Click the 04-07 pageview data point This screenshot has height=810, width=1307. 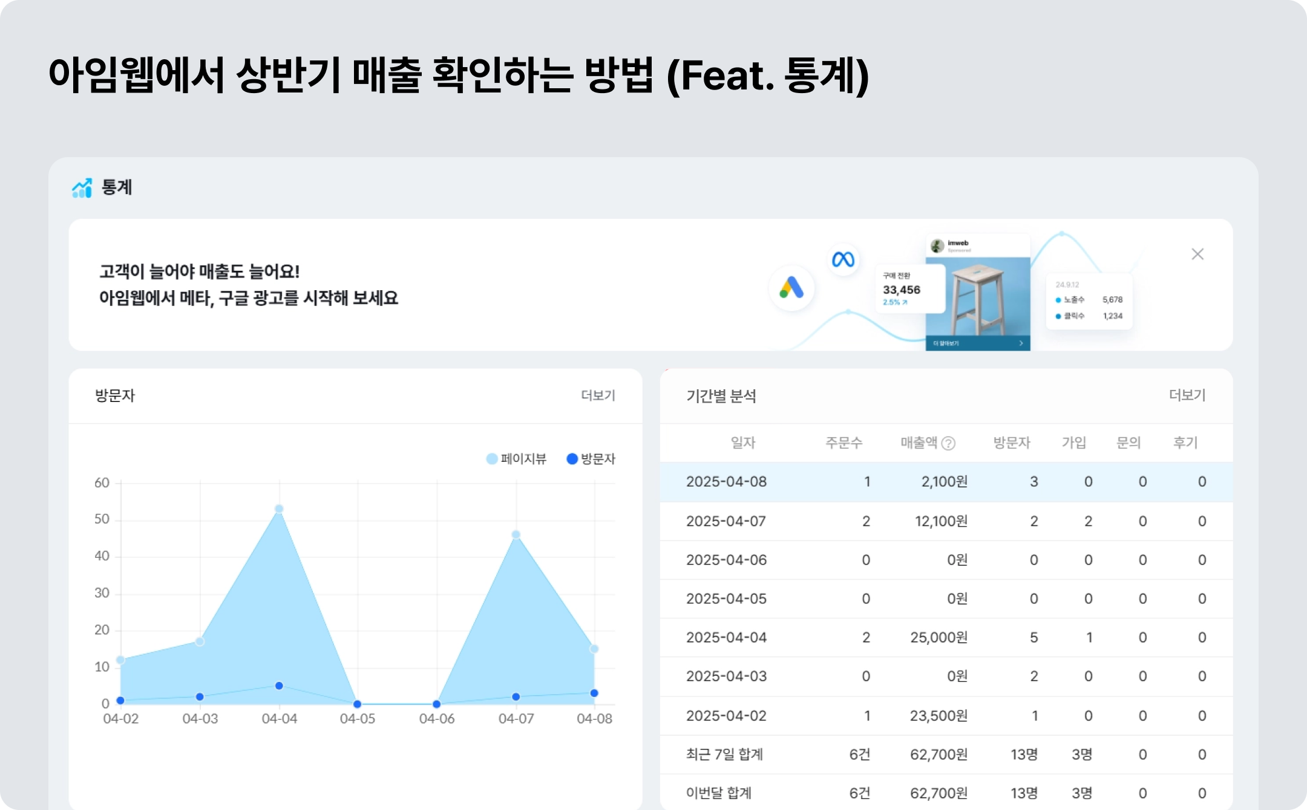click(516, 535)
